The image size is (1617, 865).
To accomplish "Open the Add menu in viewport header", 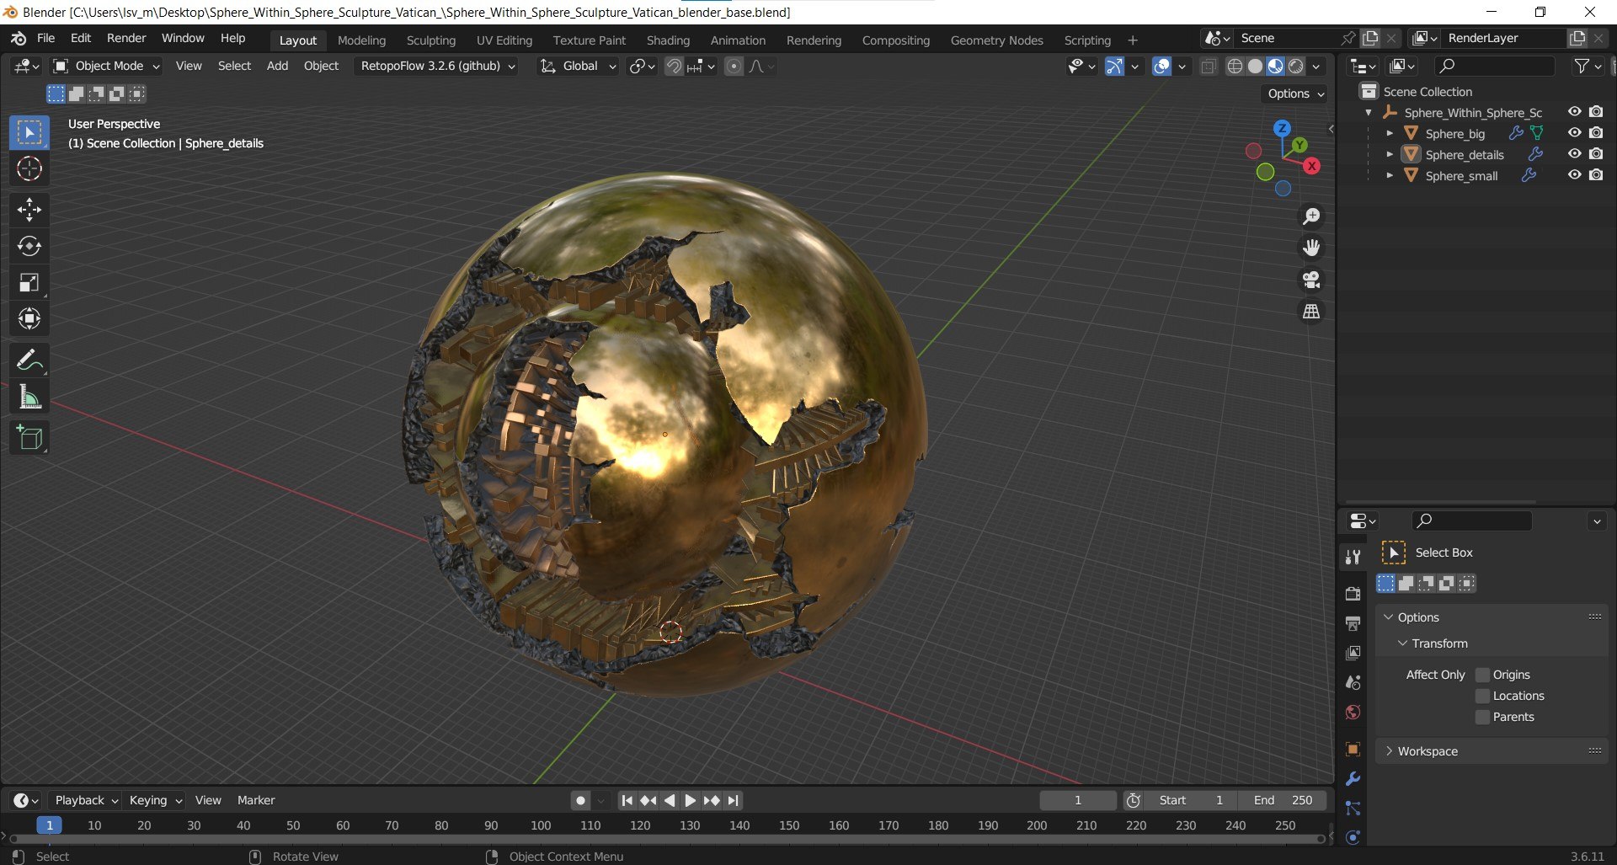I will coord(277,66).
